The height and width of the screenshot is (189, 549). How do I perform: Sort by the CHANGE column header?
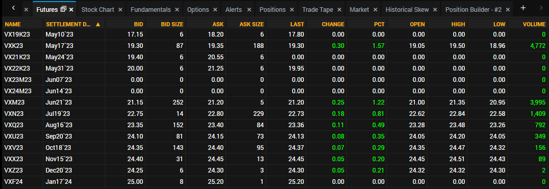point(333,24)
